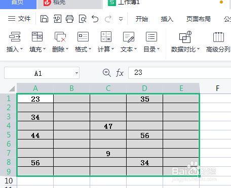Click the 删除 tool icon

coord(60,37)
